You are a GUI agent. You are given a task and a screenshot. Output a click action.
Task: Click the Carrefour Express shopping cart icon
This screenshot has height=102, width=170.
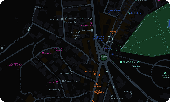129,13
